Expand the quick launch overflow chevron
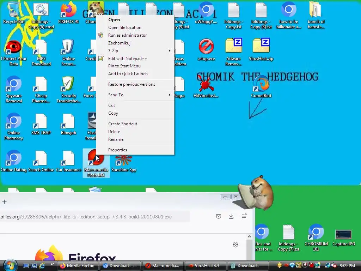The height and width of the screenshot is (271, 361). click(52, 264)
